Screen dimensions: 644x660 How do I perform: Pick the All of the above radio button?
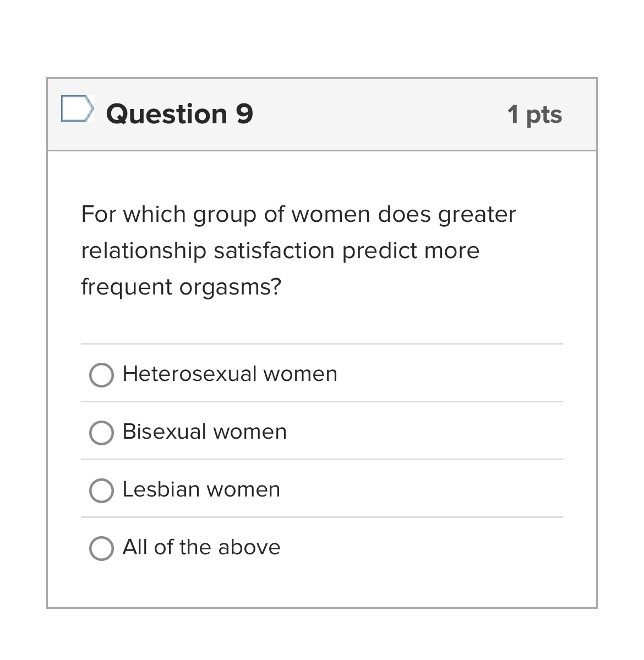101,548
